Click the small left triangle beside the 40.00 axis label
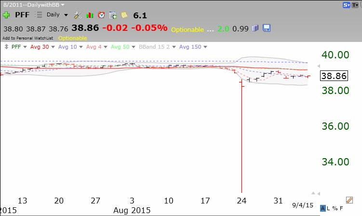362x216 pixels. (319, 66)
